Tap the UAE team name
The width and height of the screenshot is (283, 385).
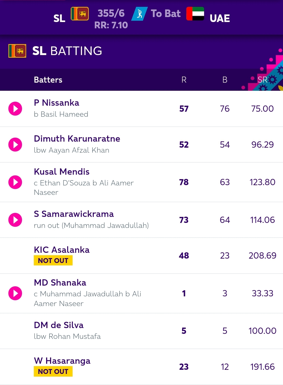pos(220,18)
